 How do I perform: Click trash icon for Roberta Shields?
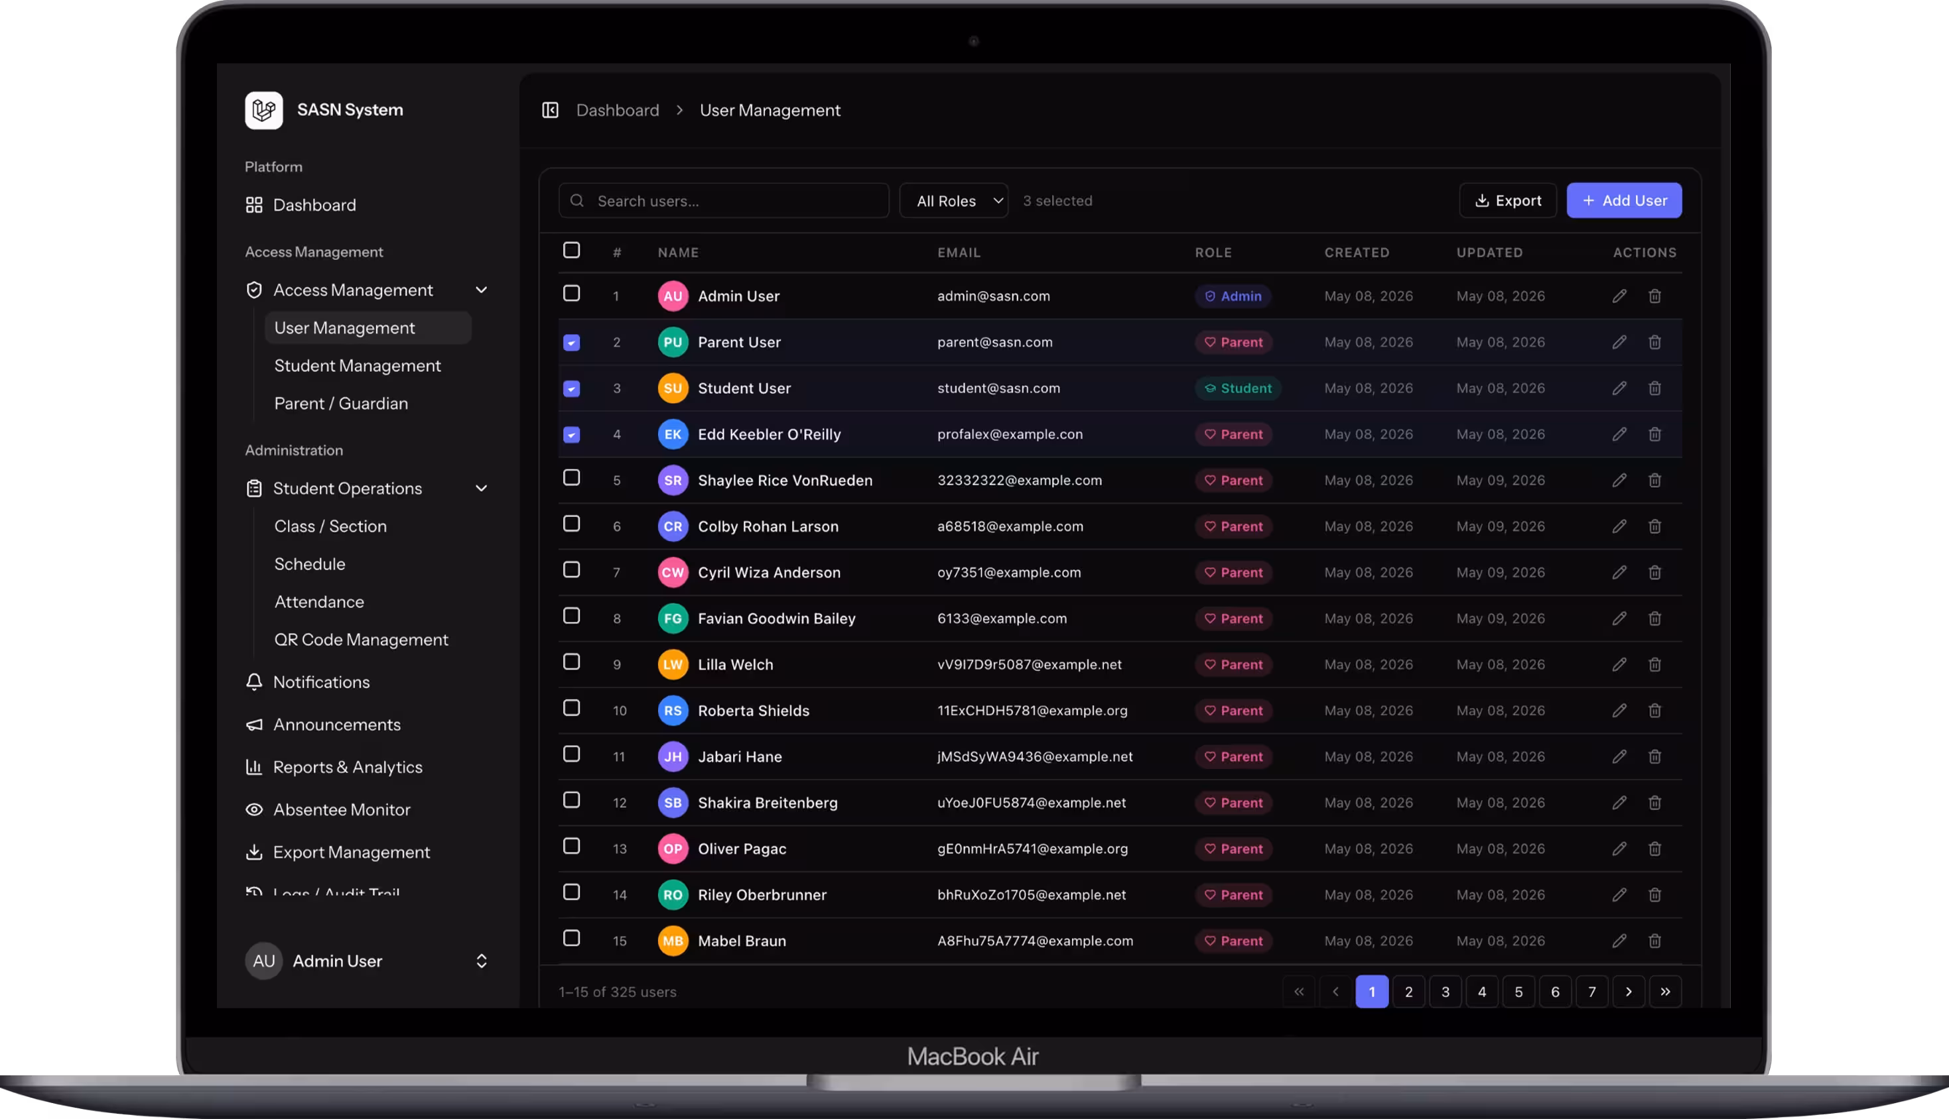pyautogui.click(x=1654, y=711)
